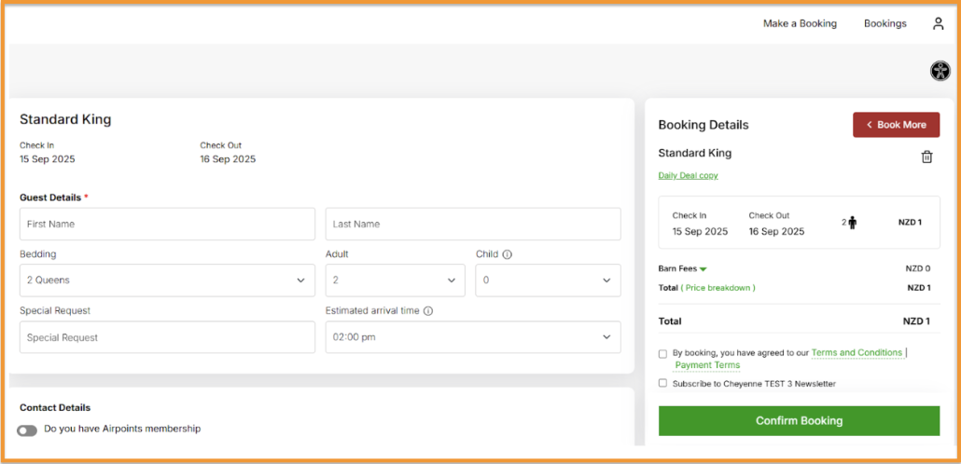Open the Child count dropdown

(548, 280)
